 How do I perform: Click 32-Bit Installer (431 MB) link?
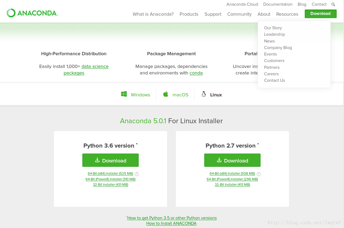111,185
